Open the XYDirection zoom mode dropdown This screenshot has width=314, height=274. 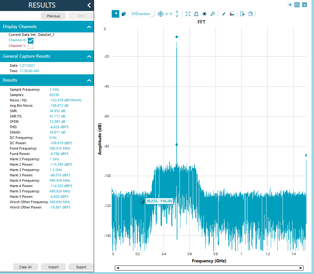(x=141, y=14)
